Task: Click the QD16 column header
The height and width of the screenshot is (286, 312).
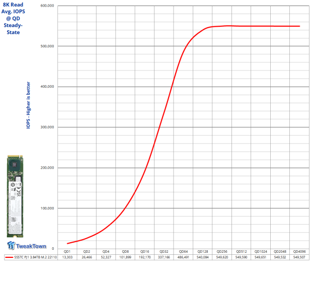Action: pos(144,252)
